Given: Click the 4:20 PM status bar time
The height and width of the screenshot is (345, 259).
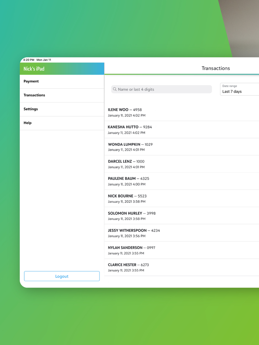Looking at the screenshot, I should point(28,60).
